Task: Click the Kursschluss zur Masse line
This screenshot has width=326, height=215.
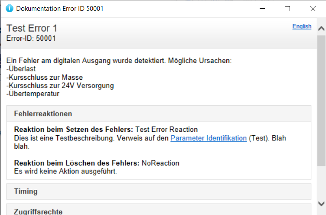Action: coord(45,77)
